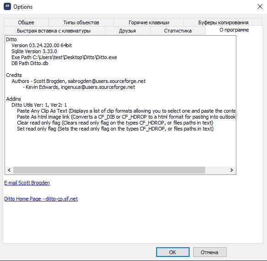
Task: Click the Ditto heading at top of info box
Action: click(11, 39)
